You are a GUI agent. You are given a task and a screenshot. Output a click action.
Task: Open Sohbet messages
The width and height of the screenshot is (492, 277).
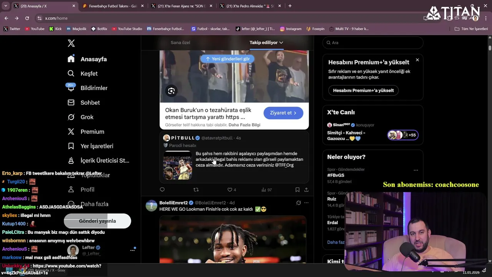(x=84, y=102)
